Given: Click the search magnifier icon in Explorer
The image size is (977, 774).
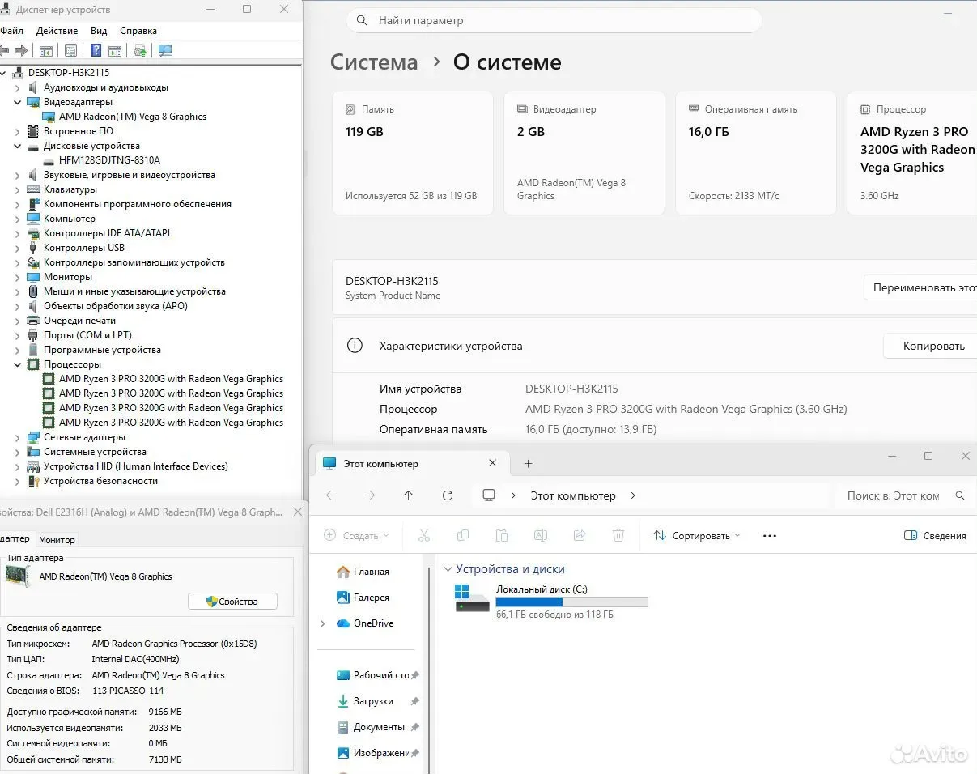Looking at the screenshot, I should (960, 495).
